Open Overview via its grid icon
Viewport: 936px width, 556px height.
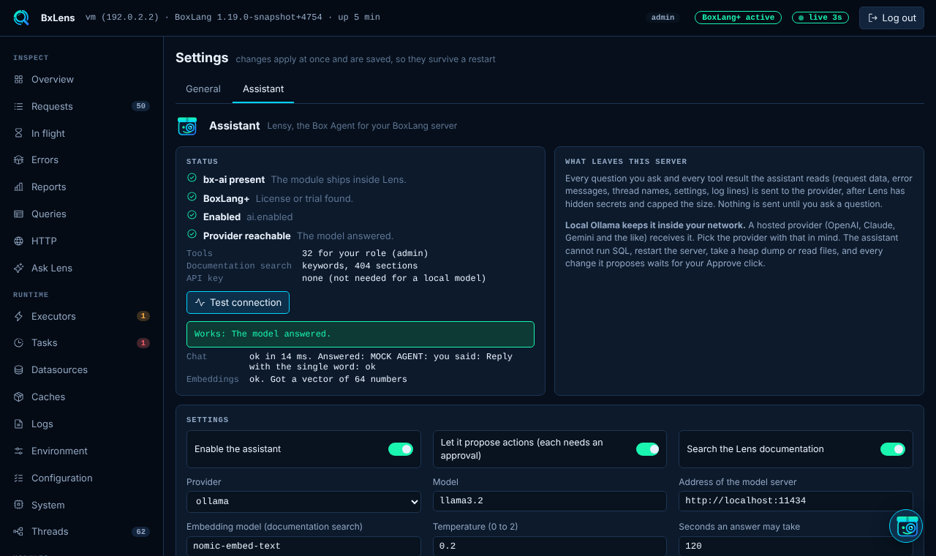tap(19, 79)
